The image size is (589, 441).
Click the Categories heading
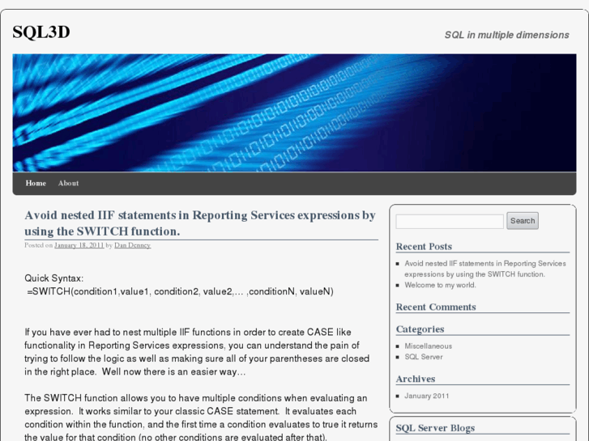pos(420,329)
